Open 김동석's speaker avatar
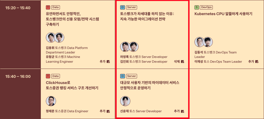Viewport: 264px width, 119px height. [199, 42]
